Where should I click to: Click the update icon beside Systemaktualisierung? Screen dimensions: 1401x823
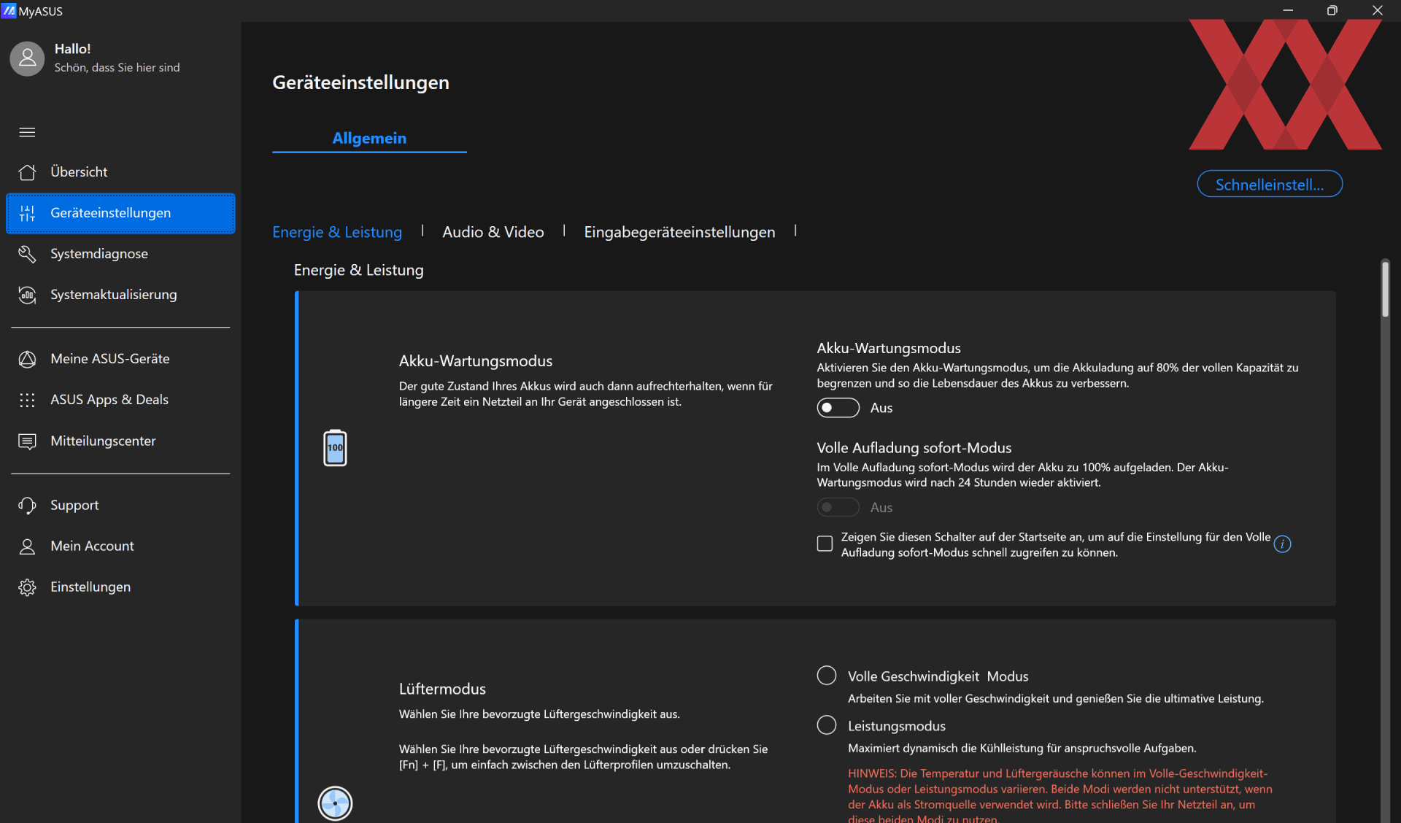27,295
